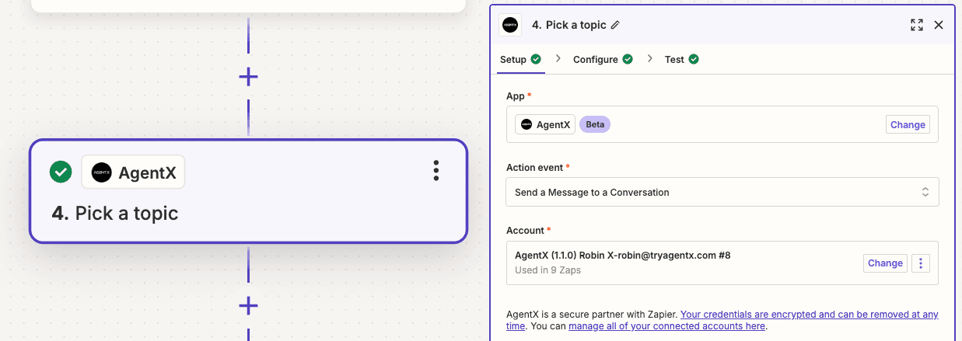Switch to the Setup tab
This screenshot has height=341, width=962.
520,59
